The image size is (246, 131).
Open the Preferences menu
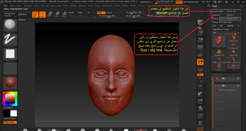pos(107,6)
